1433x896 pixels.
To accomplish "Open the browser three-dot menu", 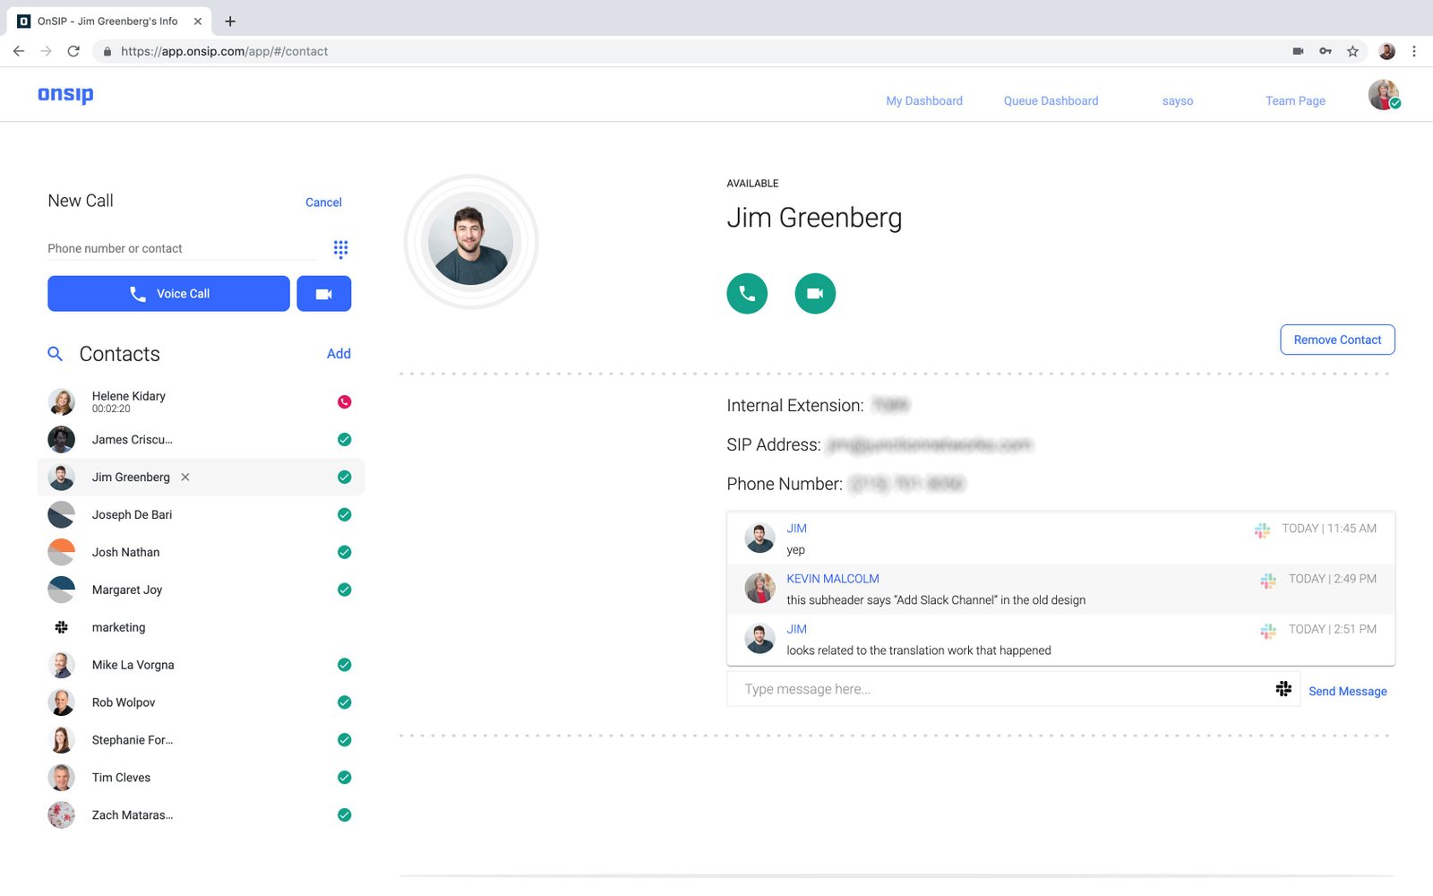I will coord(1414,51).
